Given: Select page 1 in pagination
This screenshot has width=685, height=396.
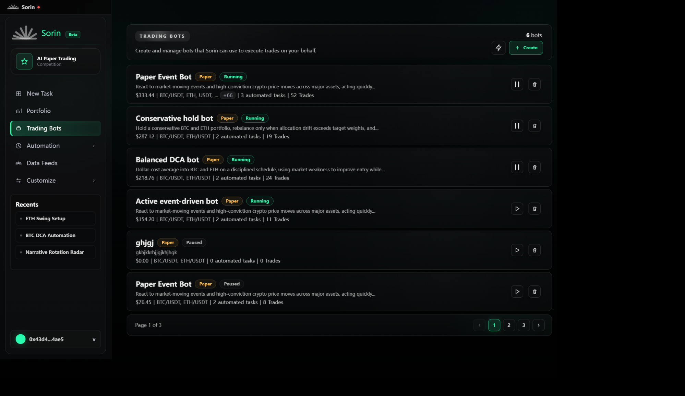Looking at the screenshot, I should pyautogui.click(x=494, y=325).
